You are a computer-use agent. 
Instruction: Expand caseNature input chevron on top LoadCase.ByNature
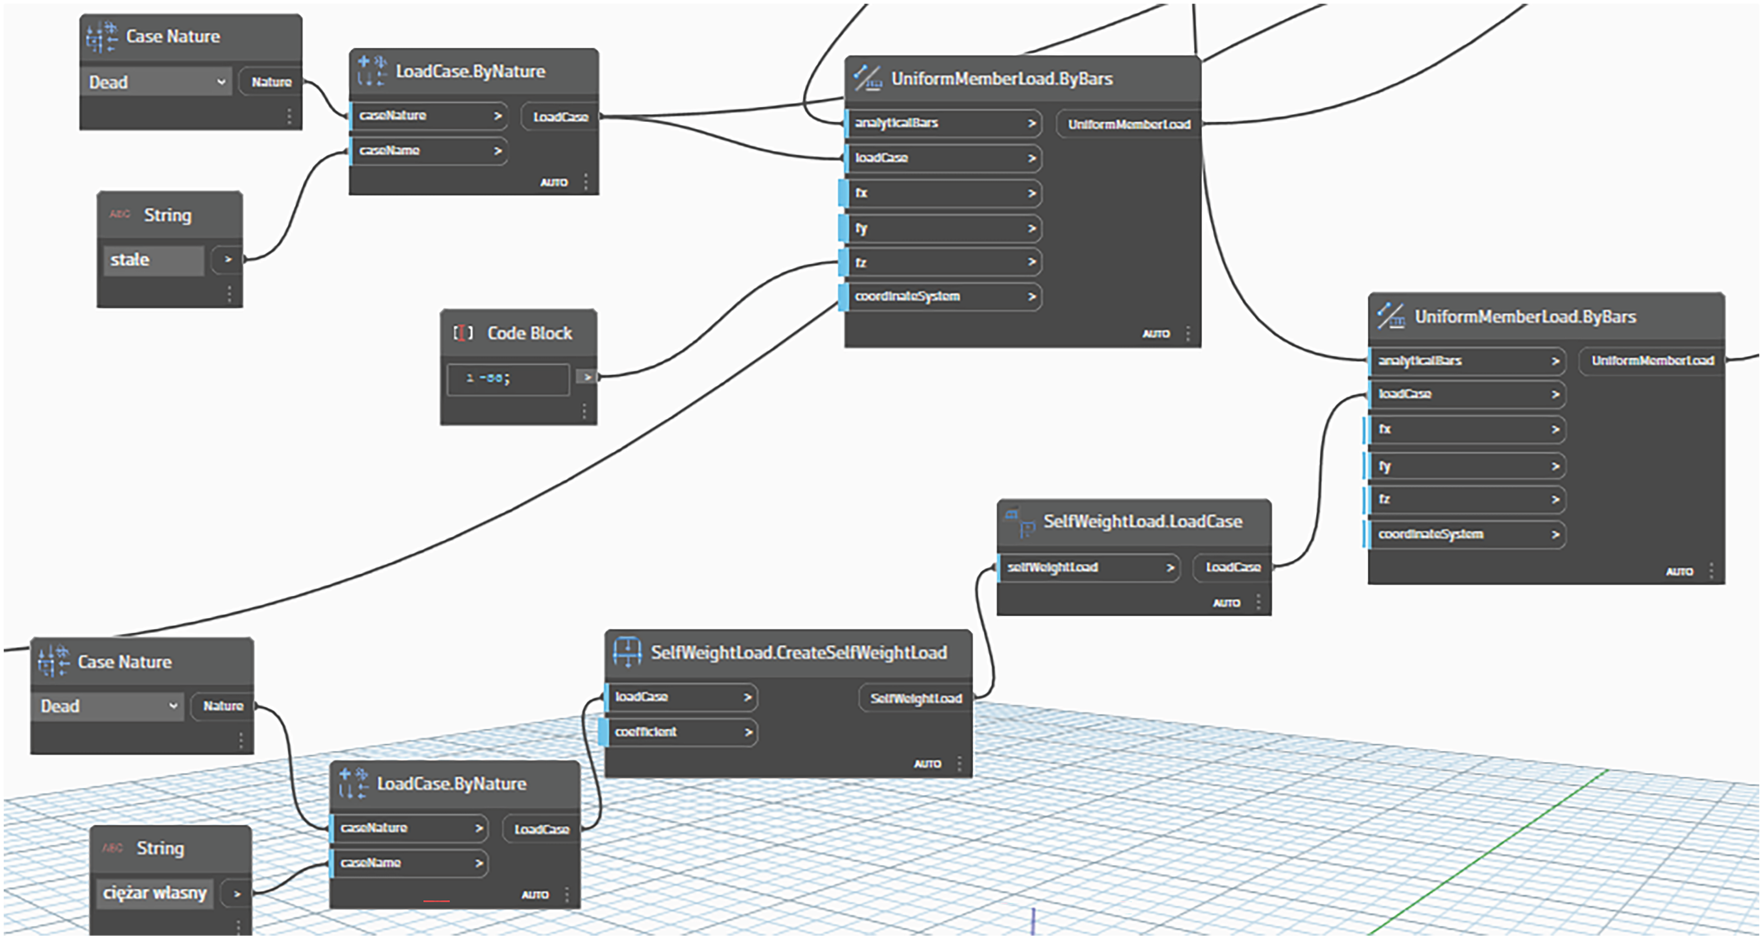[x=498, y=116]
